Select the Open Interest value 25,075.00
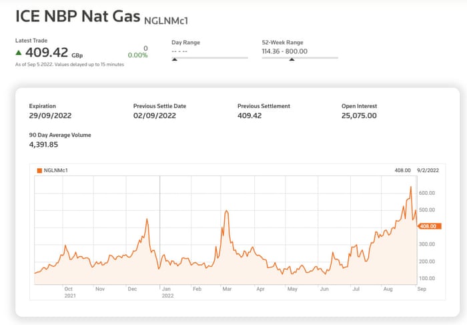This screenshot has width=467, height=325. point(359,115)
